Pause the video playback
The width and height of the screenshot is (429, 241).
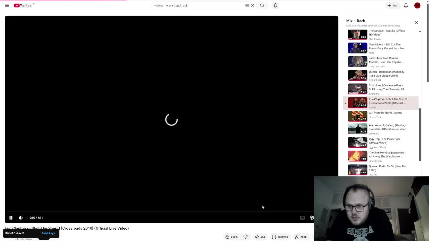click(x=11, y=218)
